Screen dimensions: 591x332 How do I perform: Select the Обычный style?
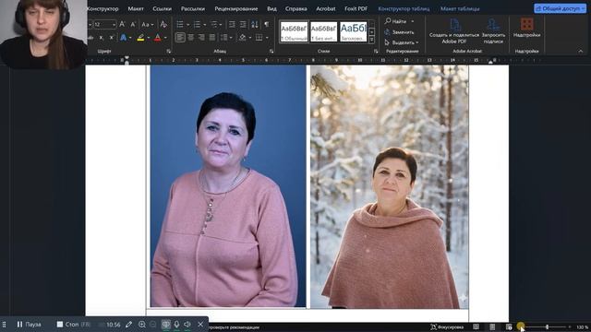click(294, 31)
